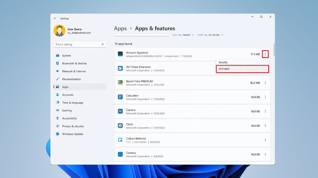Click the Calculator app name
318x178 pixels.
coord(132,96)
